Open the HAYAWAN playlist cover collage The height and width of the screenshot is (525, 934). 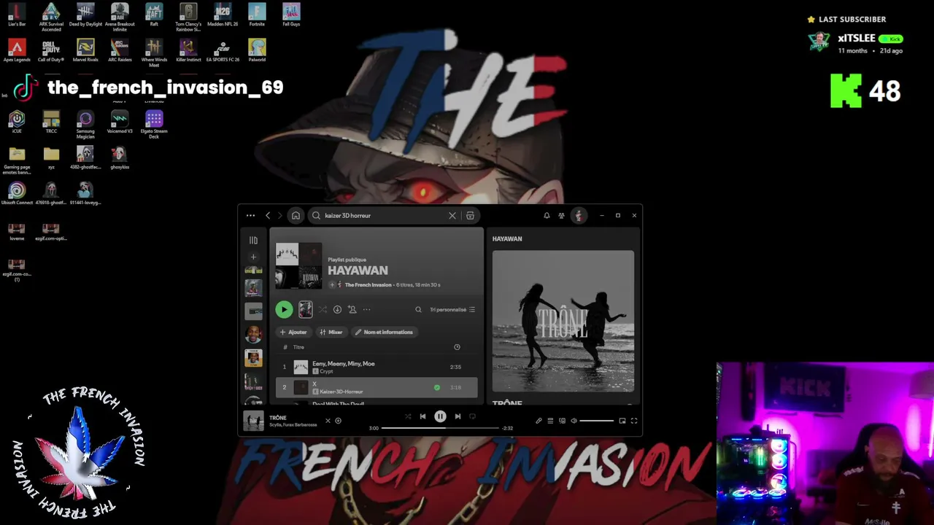tap(298, 266)
